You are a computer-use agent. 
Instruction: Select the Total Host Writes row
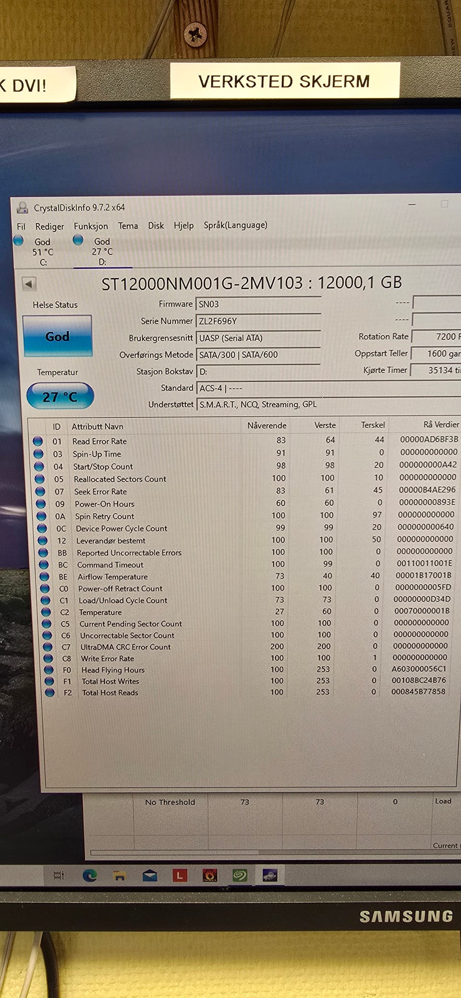(247, 681)
